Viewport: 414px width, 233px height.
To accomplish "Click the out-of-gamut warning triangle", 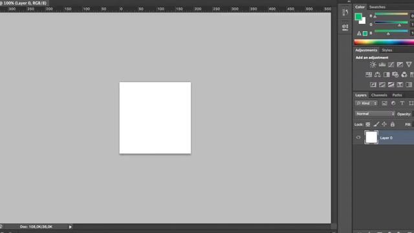I will tap(359, 34).
